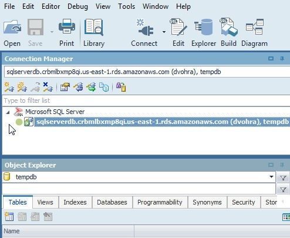Image resolution: width=290 pixels, height=238 pixels.
Task: Click the Open folder icon
Action: point(12,28)
